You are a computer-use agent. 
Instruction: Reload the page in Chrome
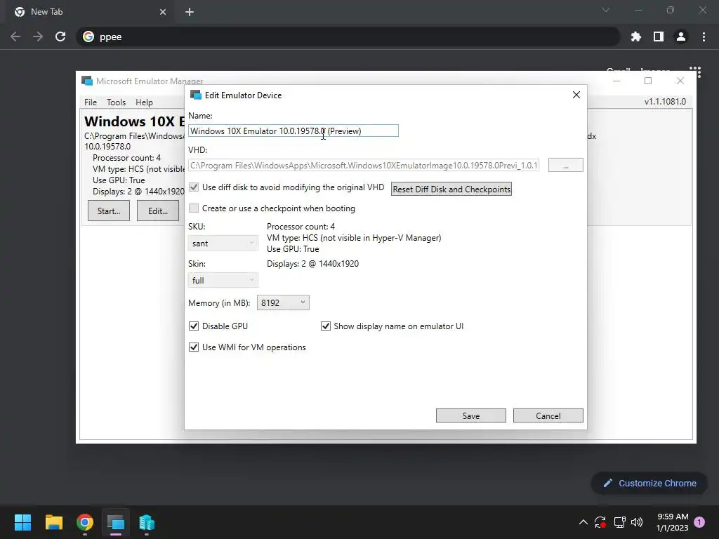[x=60, y=36]
